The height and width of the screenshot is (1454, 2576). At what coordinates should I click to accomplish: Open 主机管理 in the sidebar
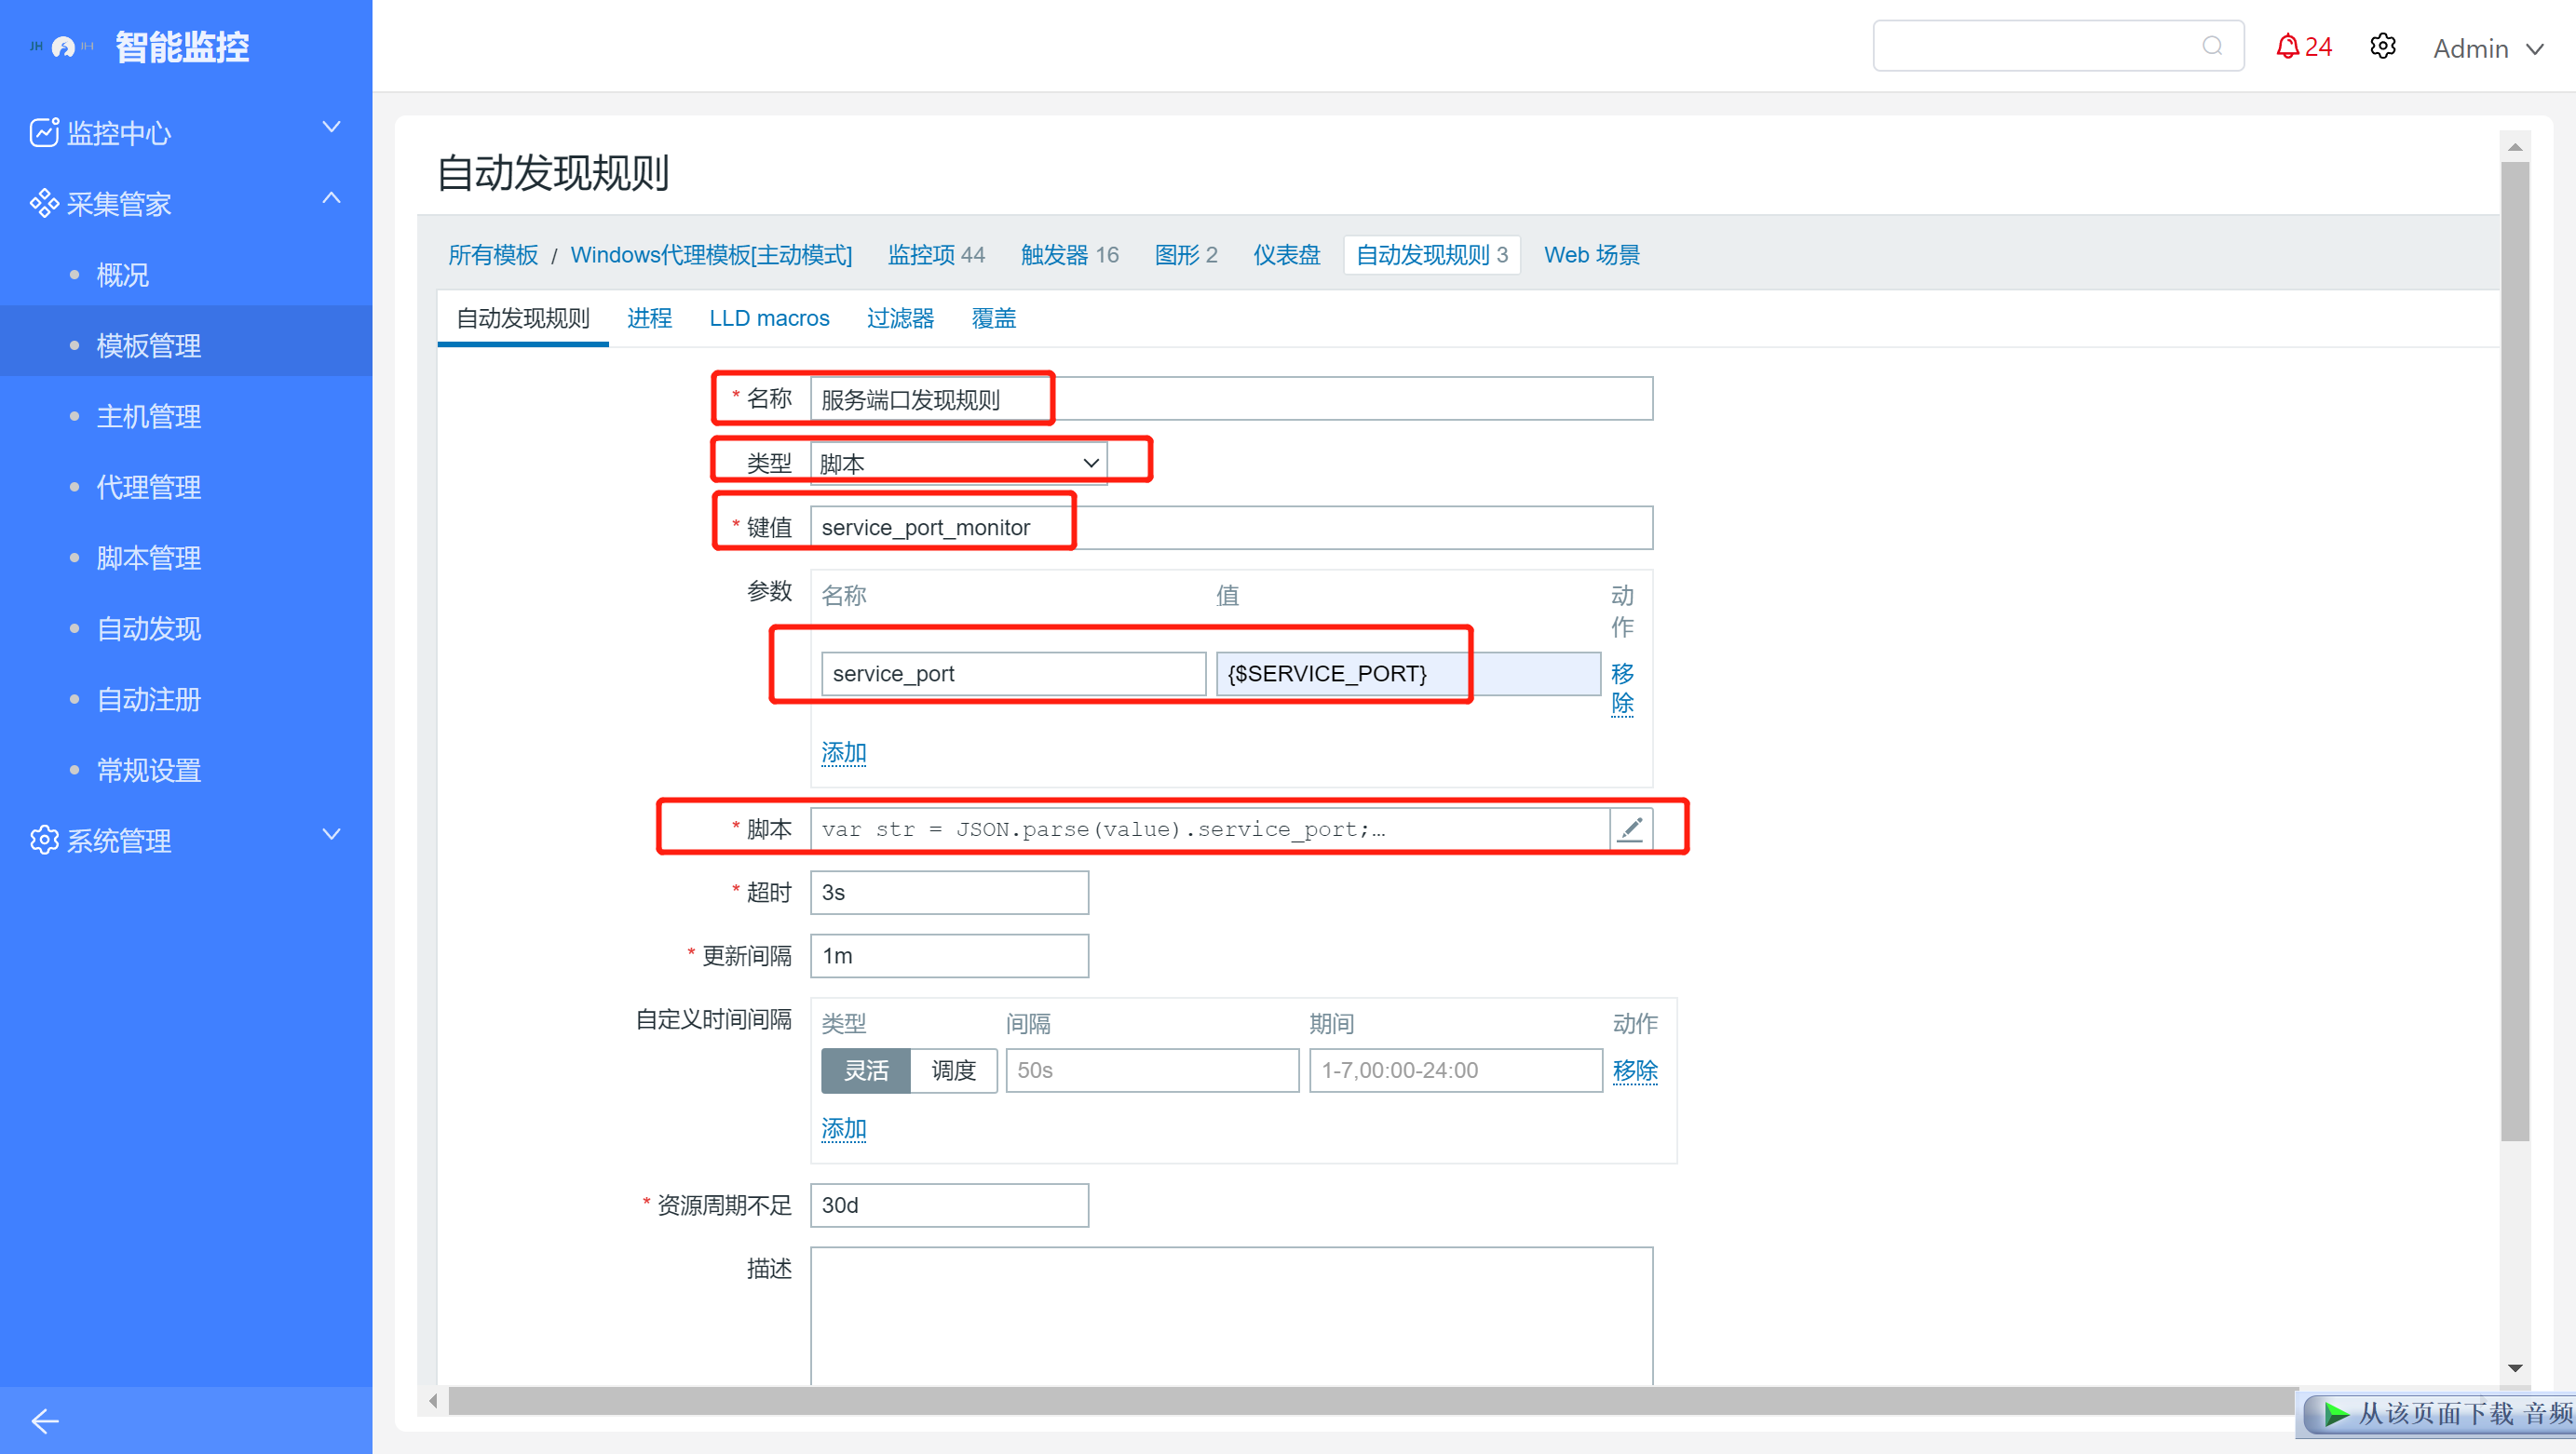click(x=149, y=416)
